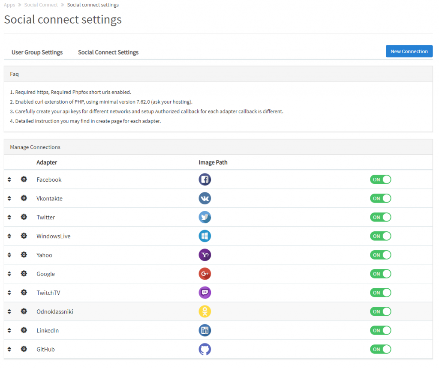Turn off the Facebook connection toggle
This screenshot has width=439, height=368.
380,179
